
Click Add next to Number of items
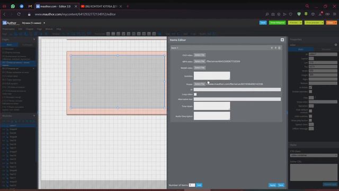(199, 185)
